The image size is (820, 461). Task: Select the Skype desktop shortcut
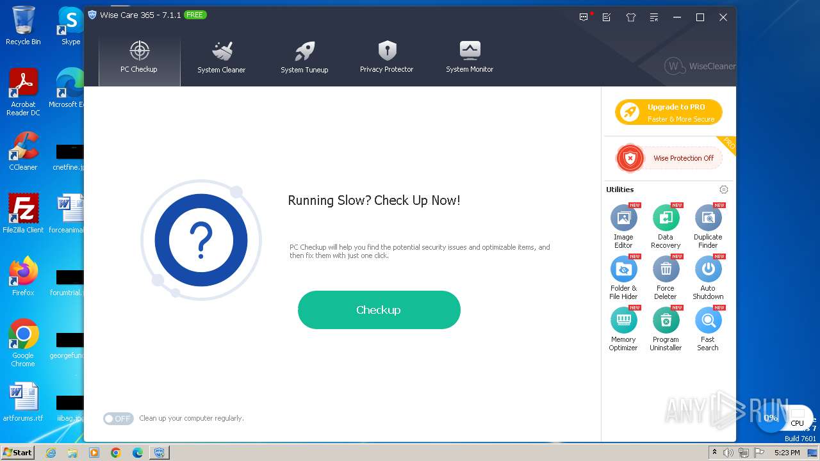pyautogui.click(x=70, y=26)
